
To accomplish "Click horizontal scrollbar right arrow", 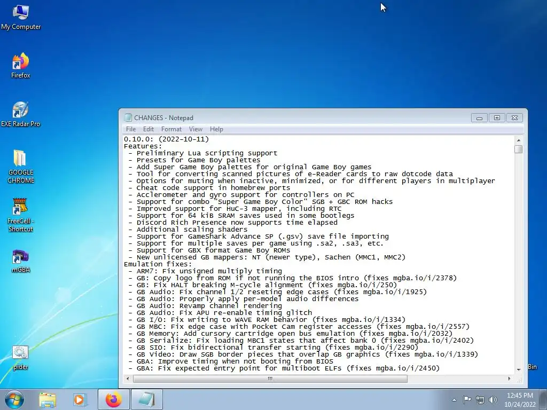I will click(509, 379).
